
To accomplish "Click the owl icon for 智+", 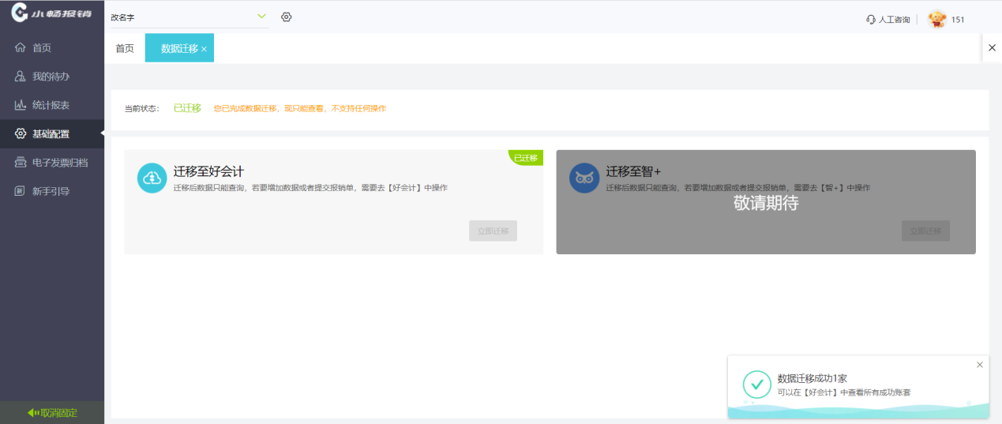I will click(x=584, y=178).
